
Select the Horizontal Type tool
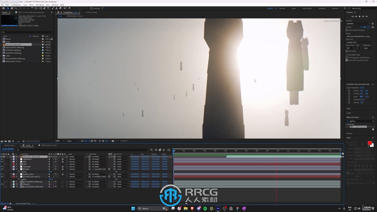tap(48, 8)
